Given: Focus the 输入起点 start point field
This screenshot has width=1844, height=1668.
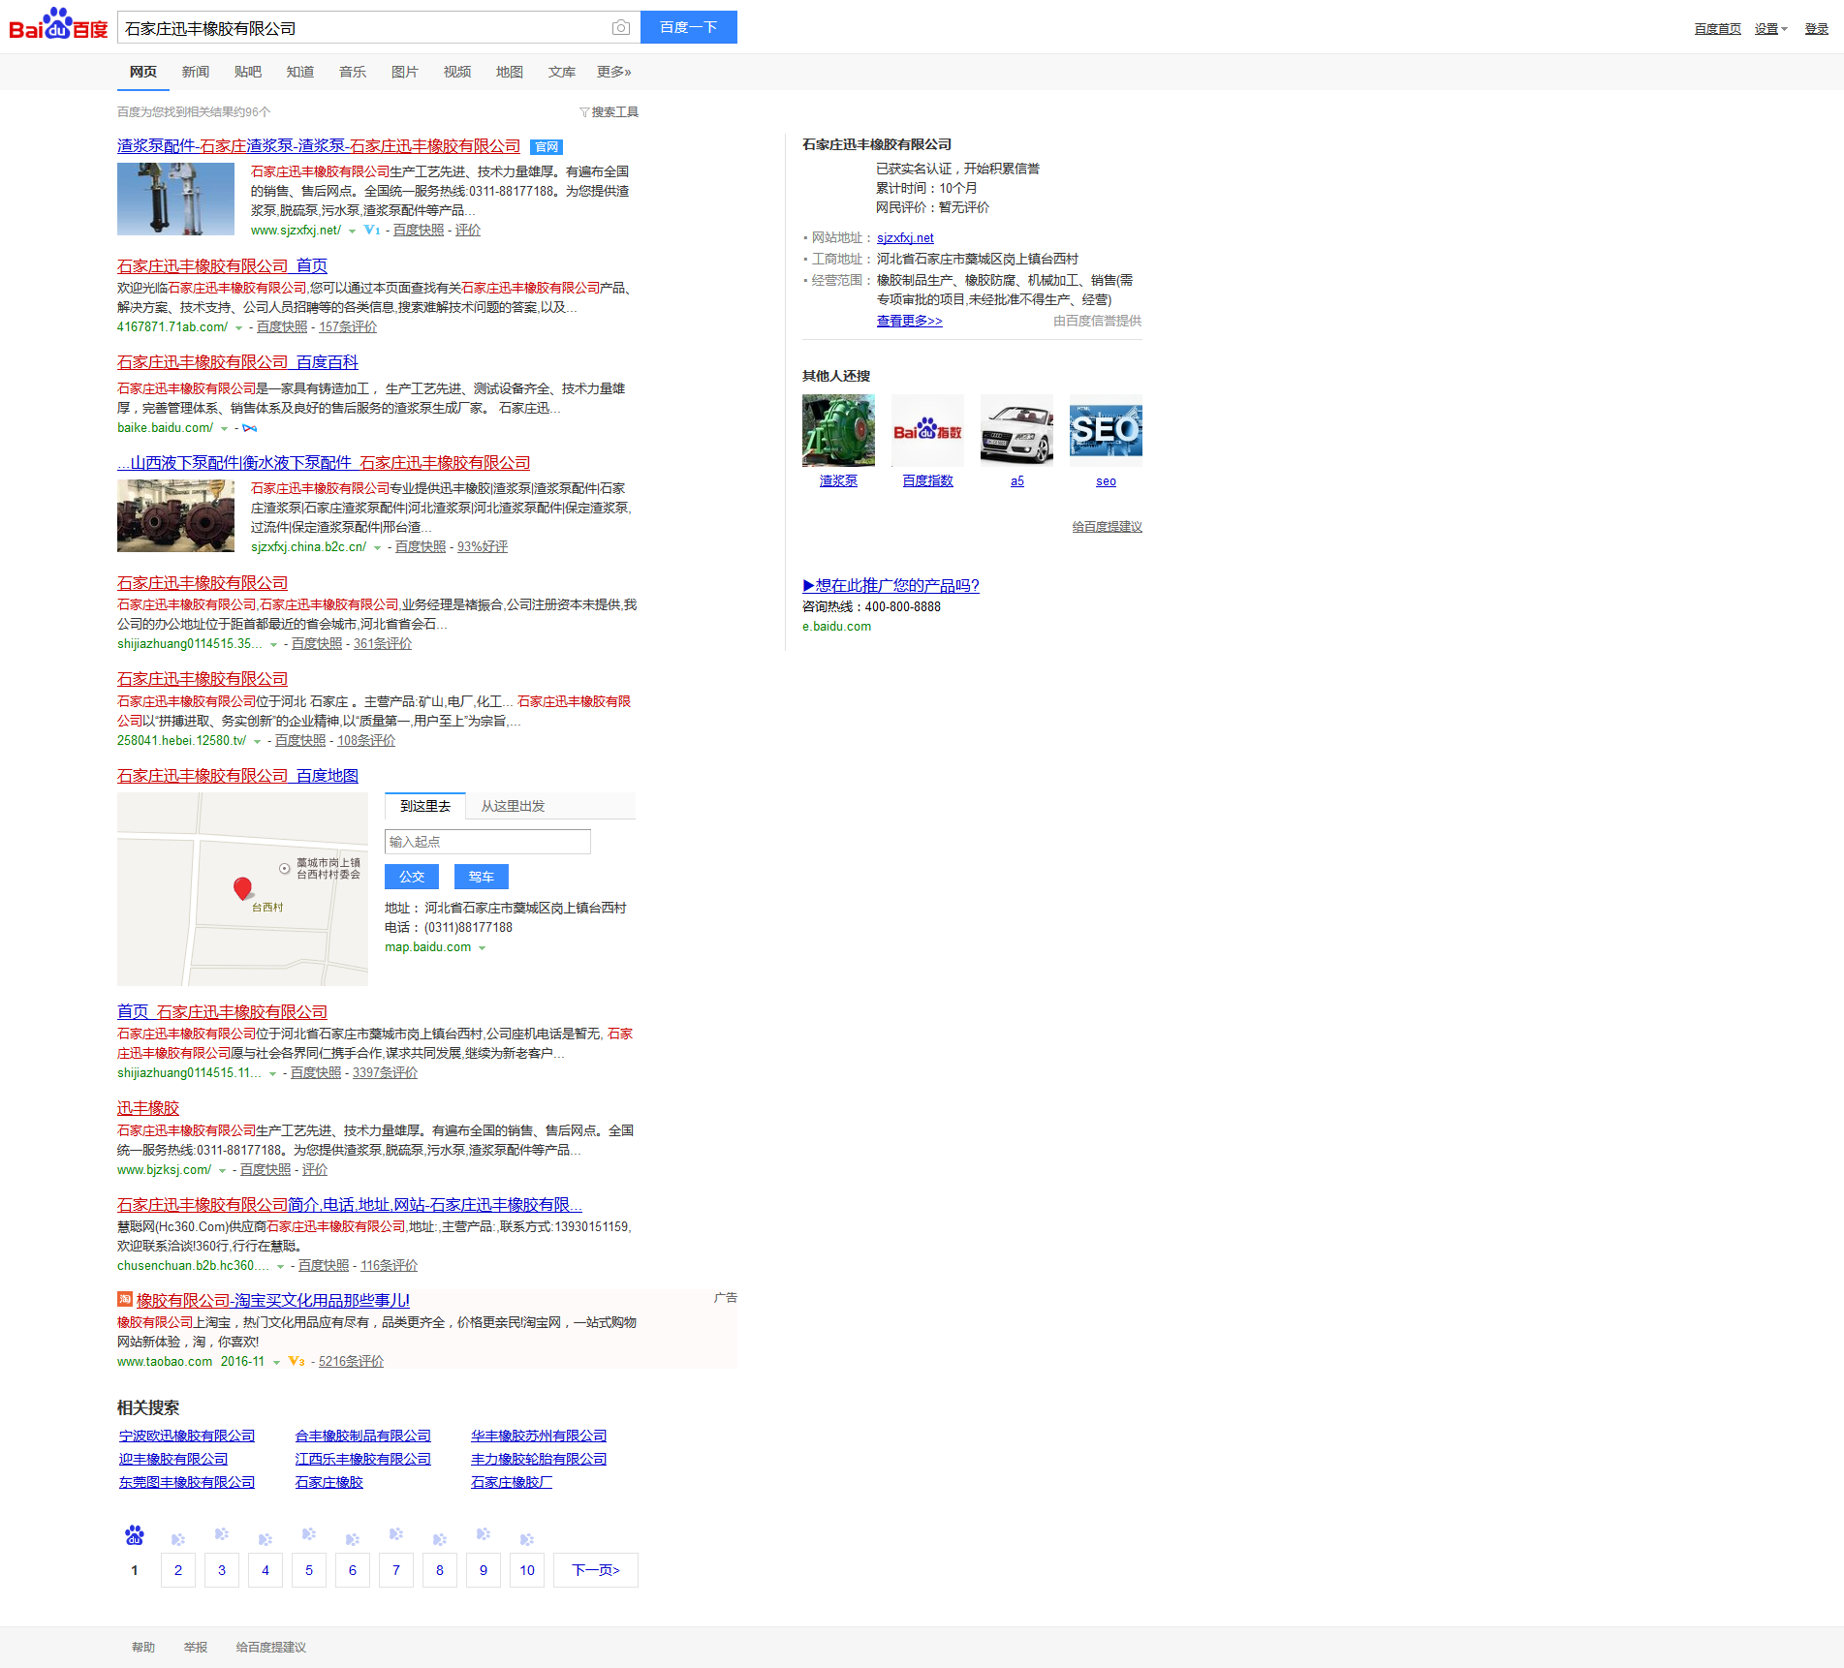Looking at the screenshot, I should pyautogui.click(x=487, y=842).
